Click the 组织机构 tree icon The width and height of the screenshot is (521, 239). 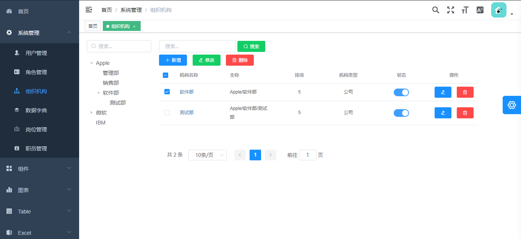[x=17, y=91]
